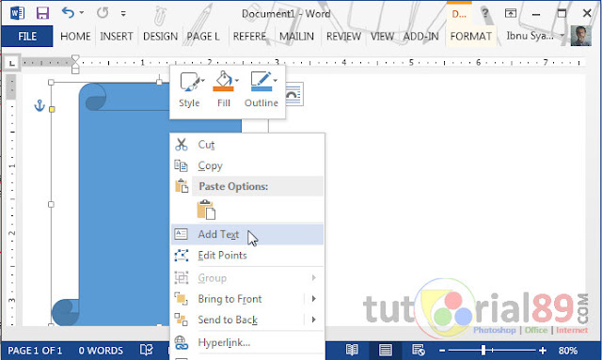Image resolution: width=602 pixels, height=360 pixels.
Task: Open Word Help question mark
Action: pyautogui.click(x=485, y=13)
